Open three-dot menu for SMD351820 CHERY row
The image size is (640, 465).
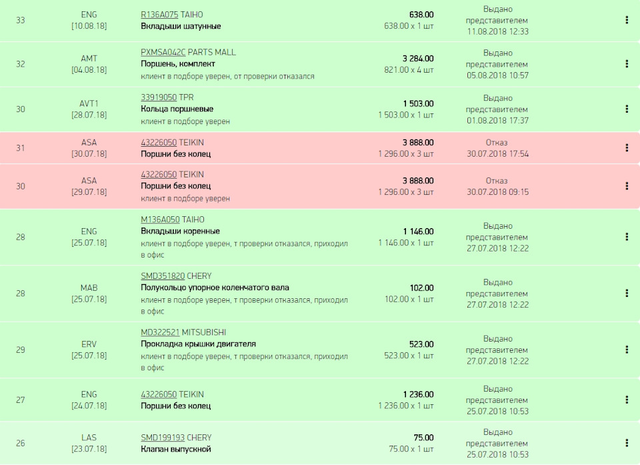(x=627, y=293)
